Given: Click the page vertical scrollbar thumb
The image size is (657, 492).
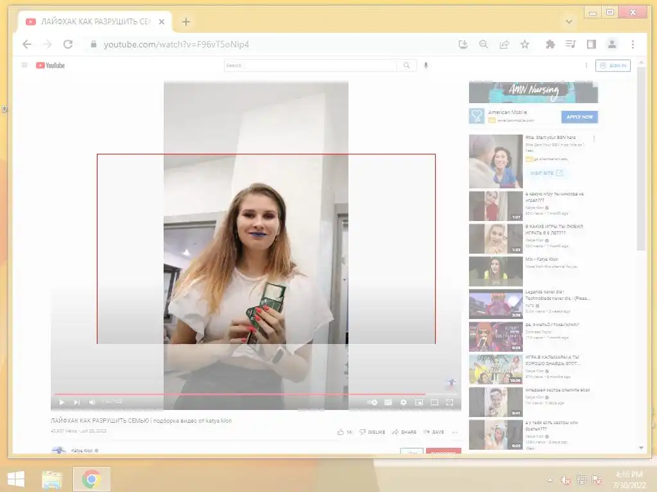Looking at the screenshot, I should coord(641,159).
